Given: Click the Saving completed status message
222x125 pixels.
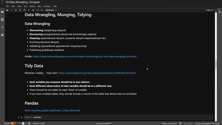Looking at the screenshot, I should 103,124.
